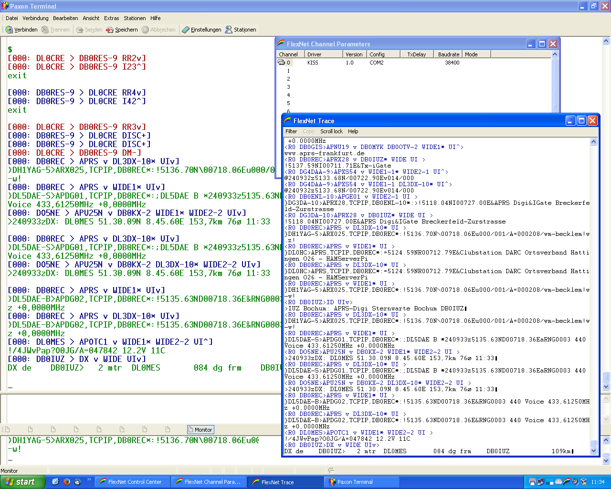Open the Windows start menu
This screenshot has height=489, width=611.
tap(23, 482)
